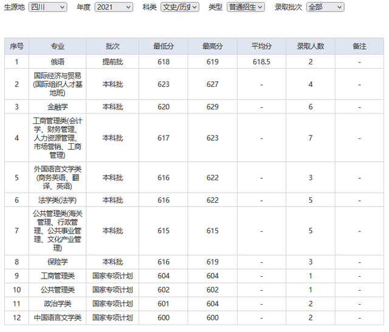Click row number 12
Screen dimensions: 389x332
(16, 317)
